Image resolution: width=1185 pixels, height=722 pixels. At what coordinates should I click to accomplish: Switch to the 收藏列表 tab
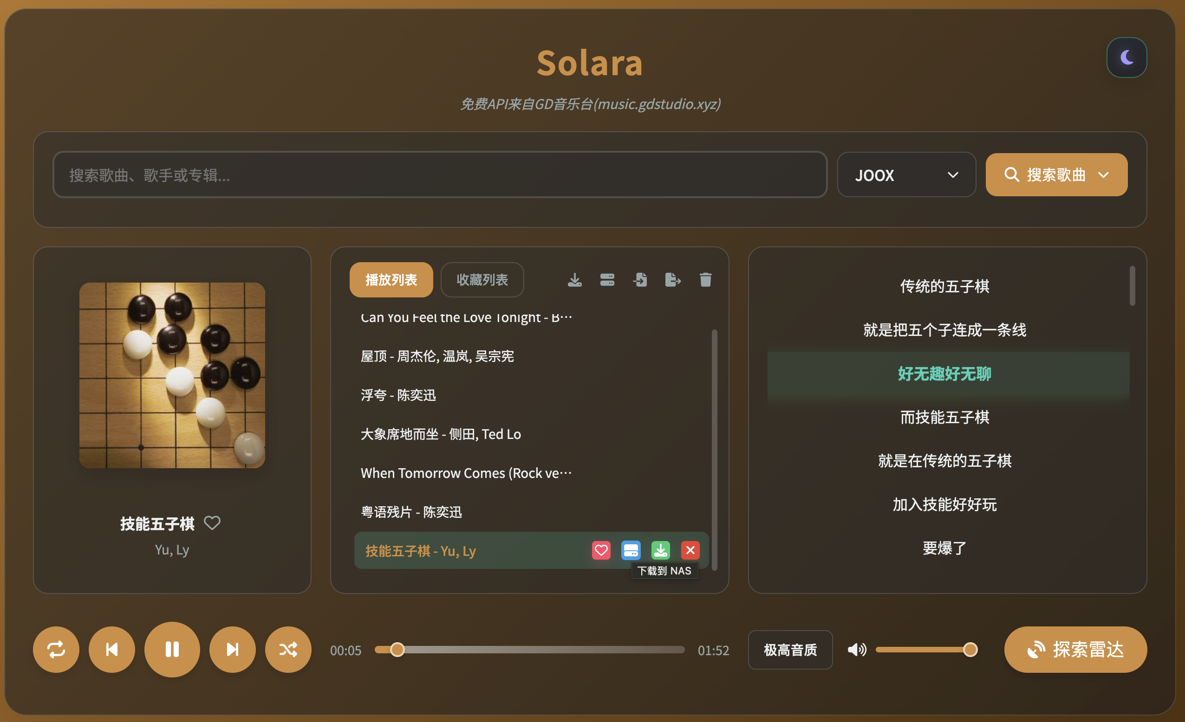tap(482, 280)
